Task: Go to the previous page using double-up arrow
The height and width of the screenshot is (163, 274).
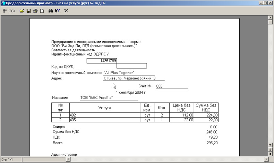Action: 271,149
